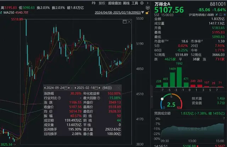This screenshot has height=147, width=227.
Task: Click the 20日 7.93% change value
Action: point(220,46)
